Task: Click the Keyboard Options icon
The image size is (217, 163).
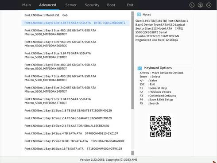Action: [139, 68]
